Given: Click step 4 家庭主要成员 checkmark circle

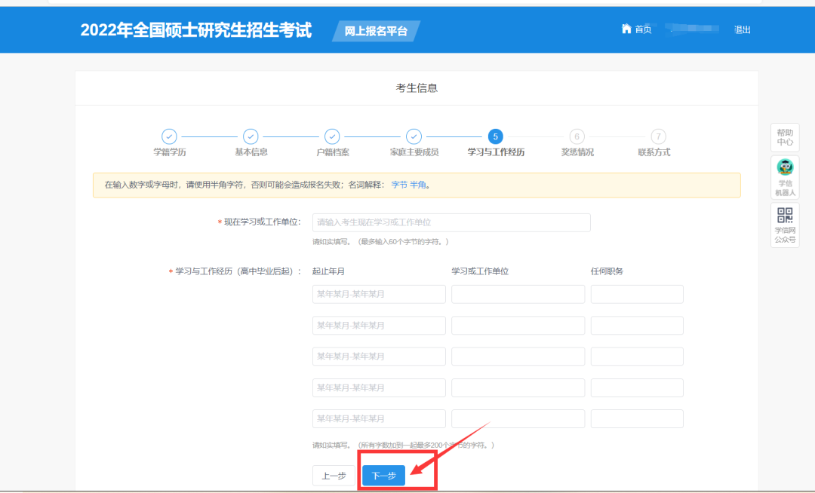Looking at the screenshot, I should tap(414, 136).
